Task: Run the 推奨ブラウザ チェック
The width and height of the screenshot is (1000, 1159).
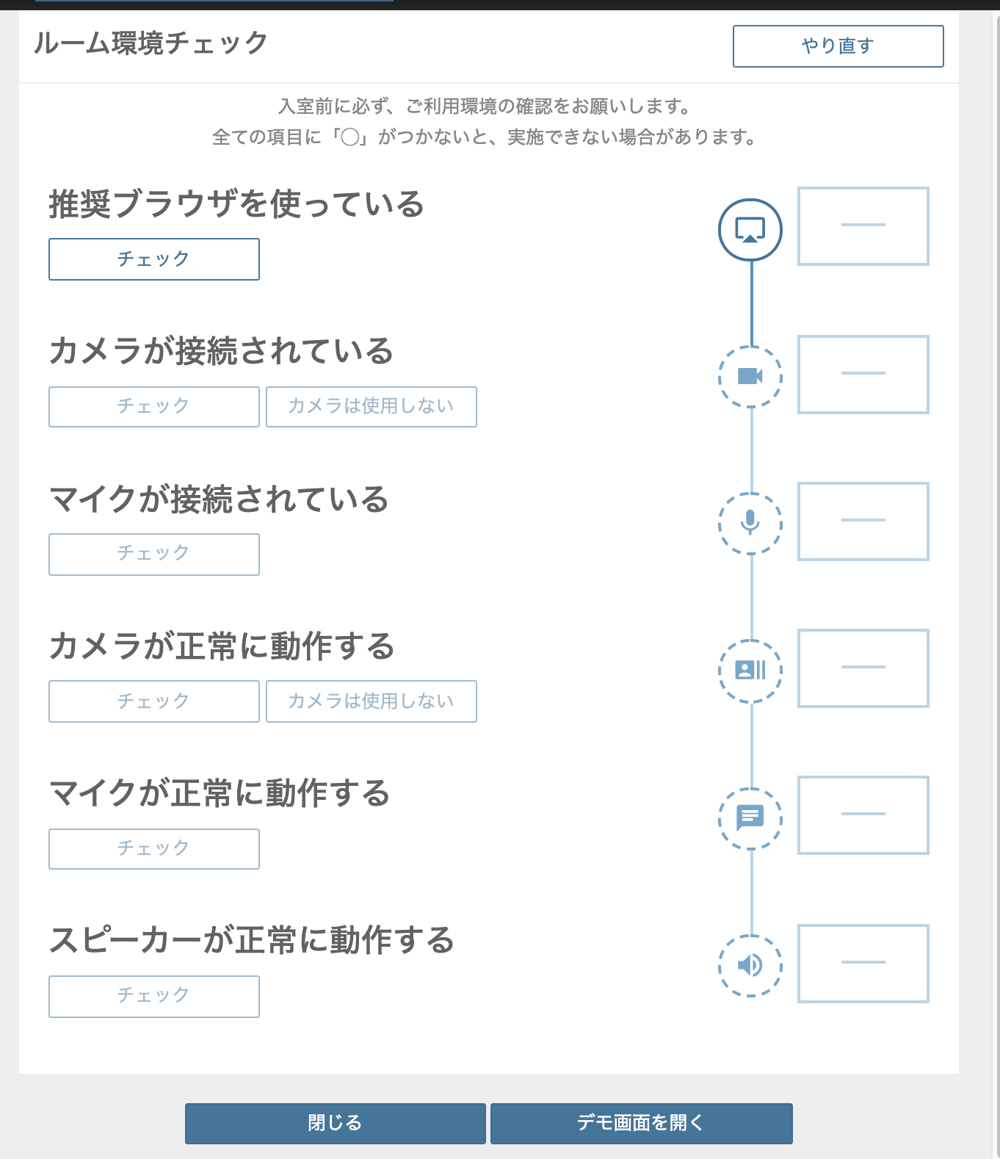Action: coord(153,259)
